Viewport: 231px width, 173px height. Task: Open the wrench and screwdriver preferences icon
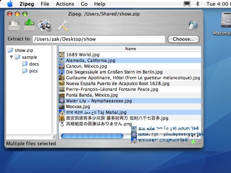(62, 26)
